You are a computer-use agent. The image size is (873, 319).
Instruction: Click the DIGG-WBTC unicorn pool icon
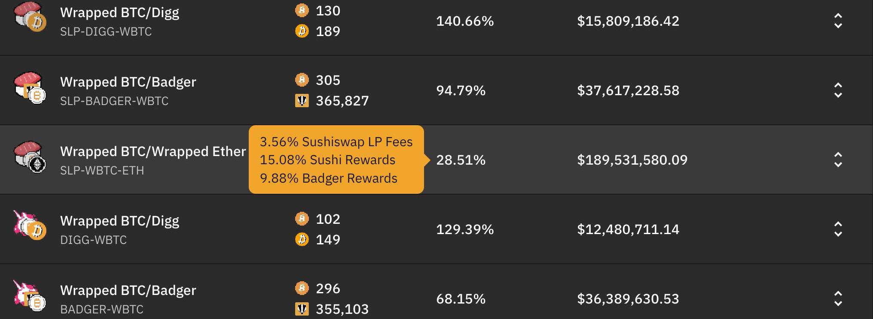(x=30, y=226)
